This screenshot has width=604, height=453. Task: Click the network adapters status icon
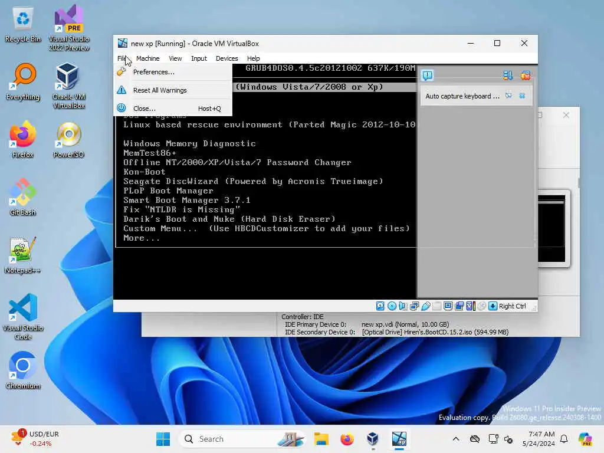click(415, 306)
